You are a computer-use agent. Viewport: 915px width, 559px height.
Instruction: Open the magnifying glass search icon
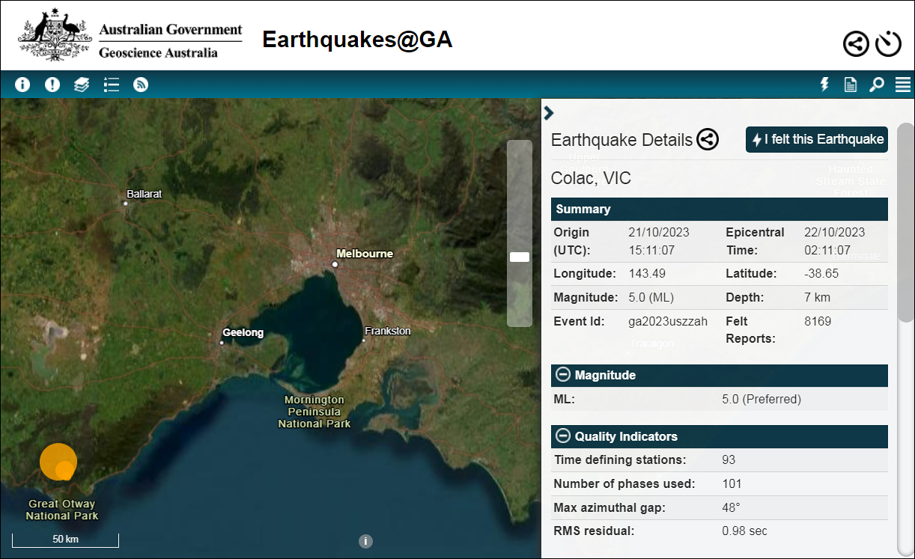[876, 85]
